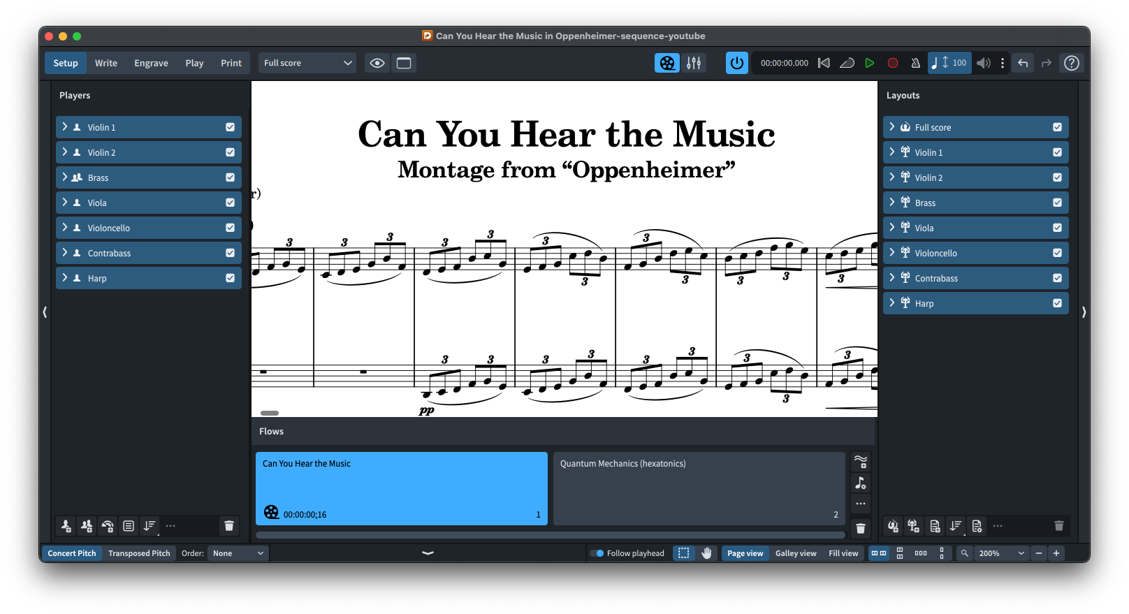Image resolution: width=1129 pixels, height=614 pixels.
Task: Expand the Violin 1 player
Action: [65, 127]
